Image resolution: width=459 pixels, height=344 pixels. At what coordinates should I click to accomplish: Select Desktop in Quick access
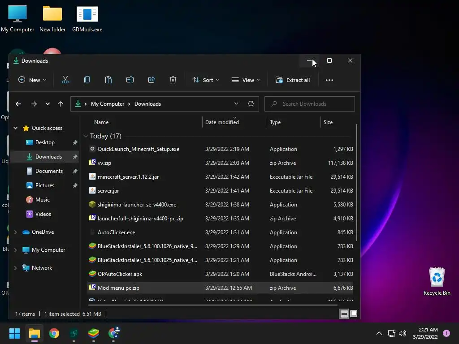click(x=45, y=142)
